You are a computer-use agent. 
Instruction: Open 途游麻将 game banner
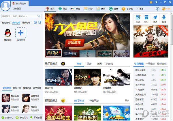tap(87, 113)
